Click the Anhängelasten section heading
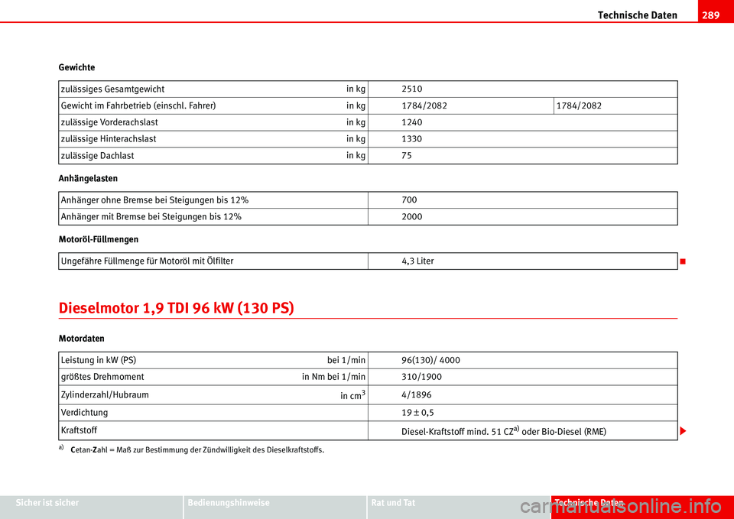 tap(88, 179)
